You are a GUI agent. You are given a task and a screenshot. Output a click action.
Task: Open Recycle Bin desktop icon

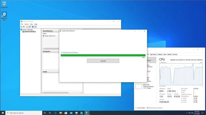point(4,5)
